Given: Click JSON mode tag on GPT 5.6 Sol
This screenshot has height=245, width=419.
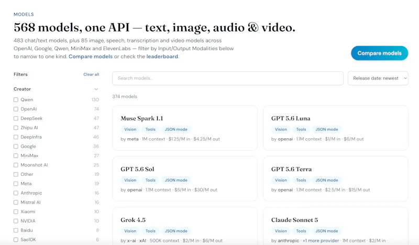Looking at the screenshot, I should 176,180.
